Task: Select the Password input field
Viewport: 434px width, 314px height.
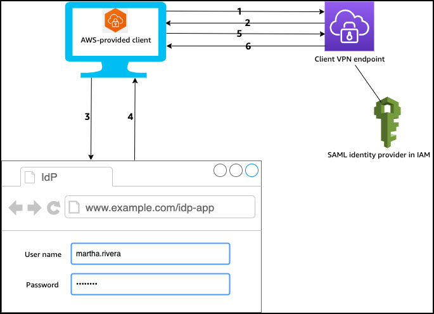Action: coord(150,284)
